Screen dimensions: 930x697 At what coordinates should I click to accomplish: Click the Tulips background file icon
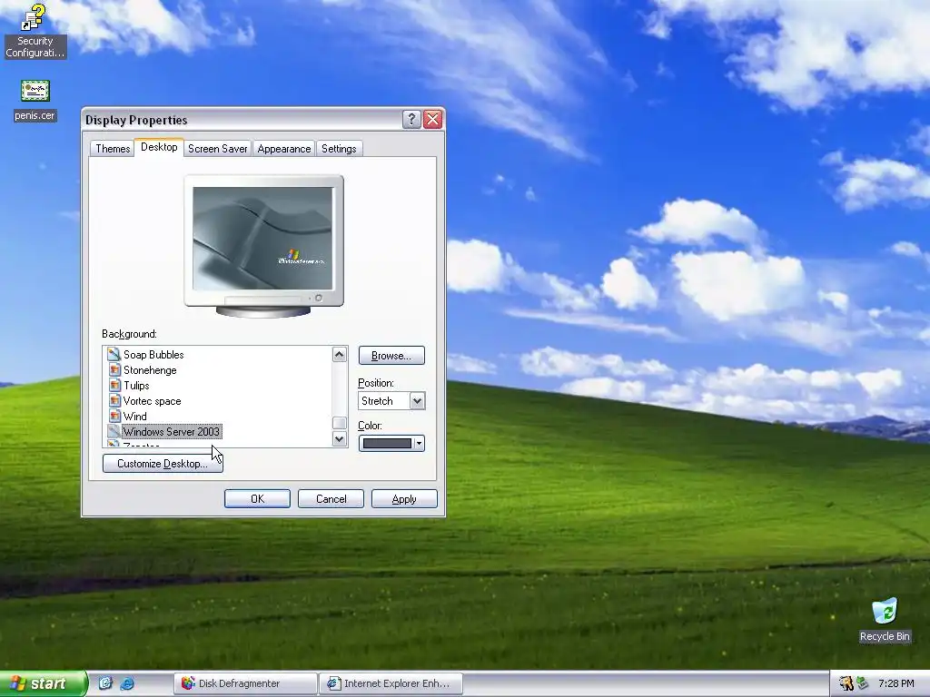[114, 385]
